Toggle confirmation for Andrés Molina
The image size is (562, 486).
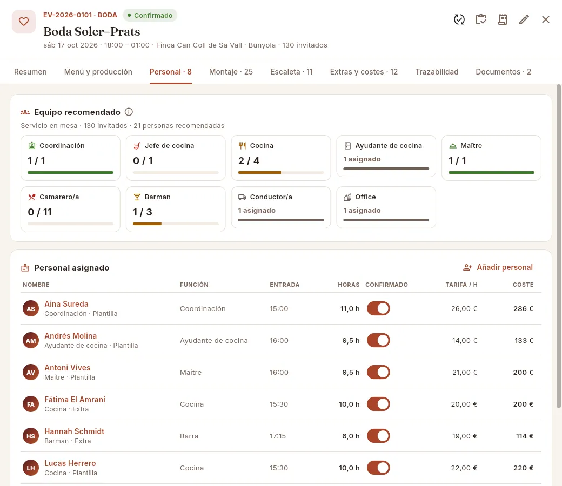click(378, 341)
